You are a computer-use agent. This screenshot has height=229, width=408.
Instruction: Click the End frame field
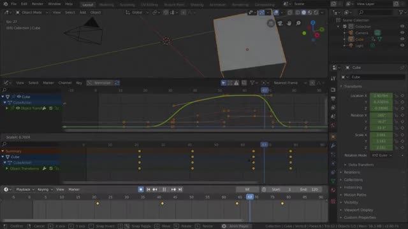point(310,190)
